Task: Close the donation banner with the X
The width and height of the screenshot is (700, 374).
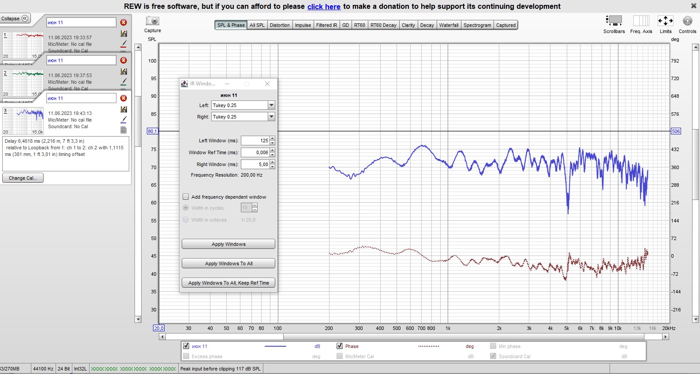Action: [693, 6]
